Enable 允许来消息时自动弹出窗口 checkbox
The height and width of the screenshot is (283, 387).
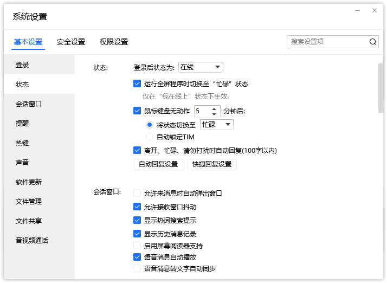(137, 193)
